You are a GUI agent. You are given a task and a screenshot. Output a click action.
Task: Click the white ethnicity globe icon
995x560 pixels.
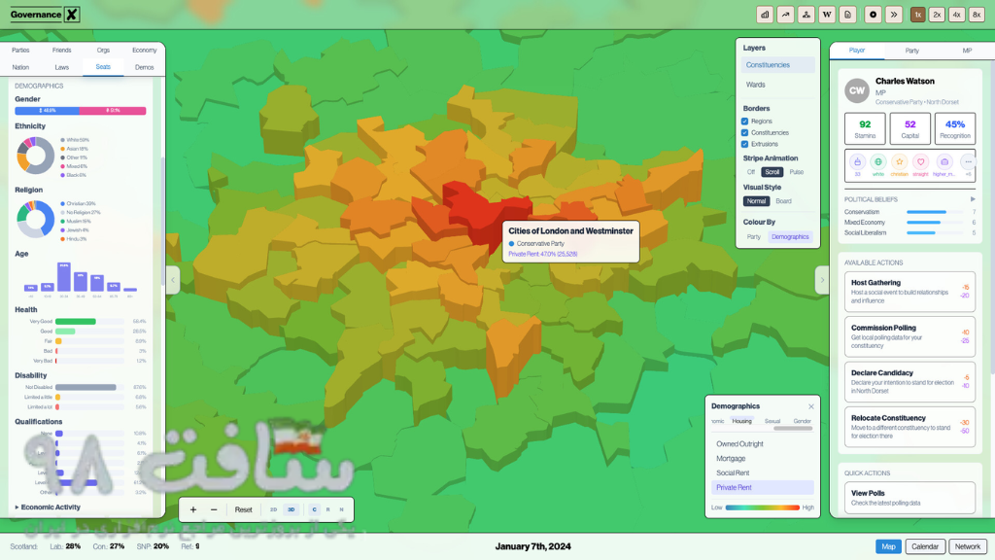click(878, 162)
